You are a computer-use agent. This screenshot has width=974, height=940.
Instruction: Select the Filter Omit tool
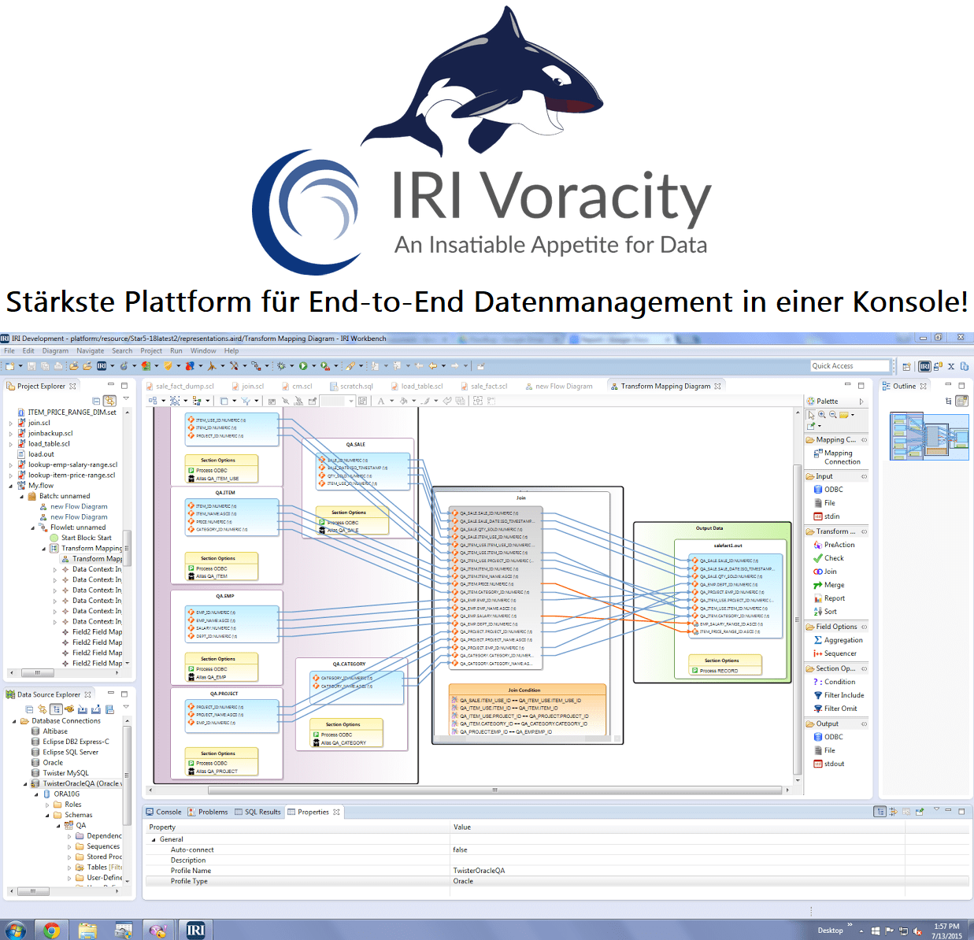pos(835,709)
